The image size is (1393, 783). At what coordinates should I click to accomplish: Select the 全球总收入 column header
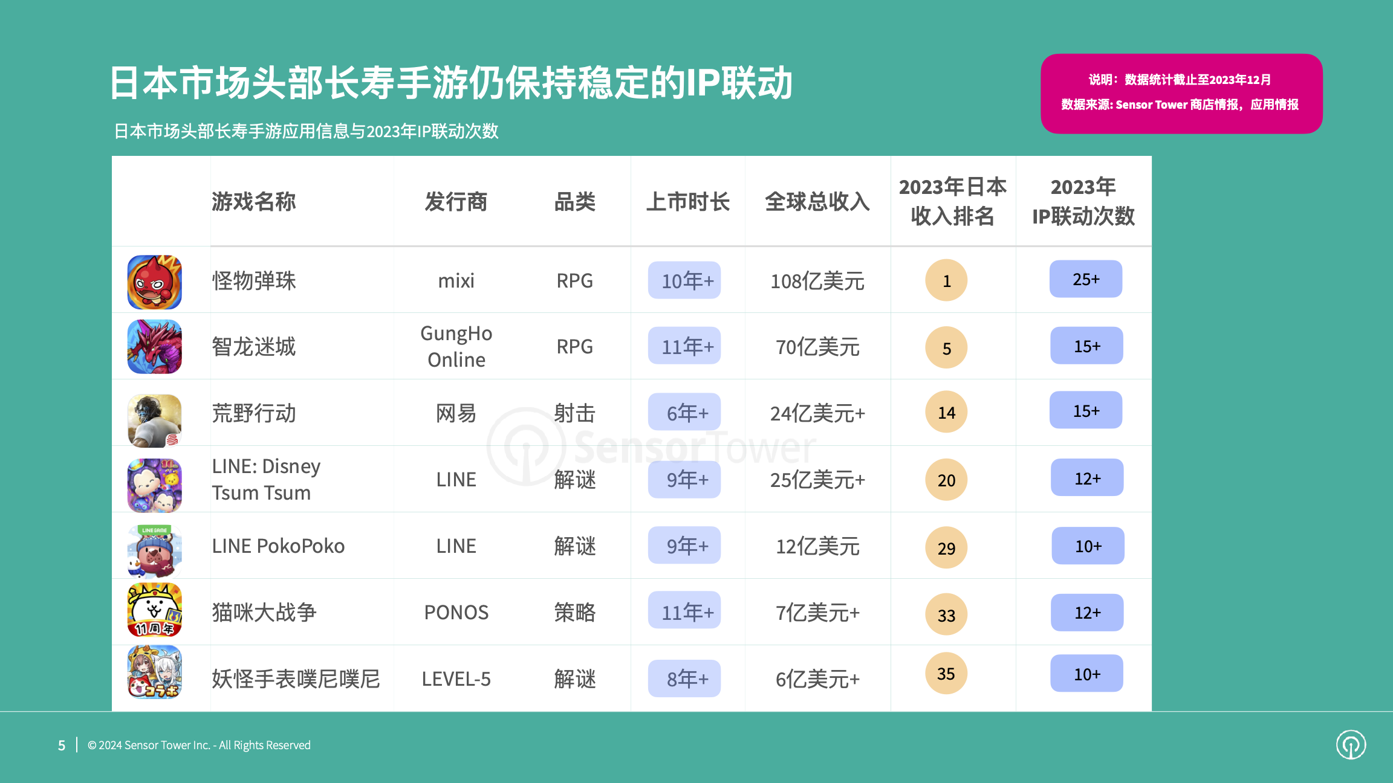pyautogui.click(x=817, y=202)
